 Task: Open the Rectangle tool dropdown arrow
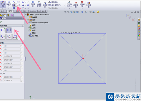click(16, 5)
